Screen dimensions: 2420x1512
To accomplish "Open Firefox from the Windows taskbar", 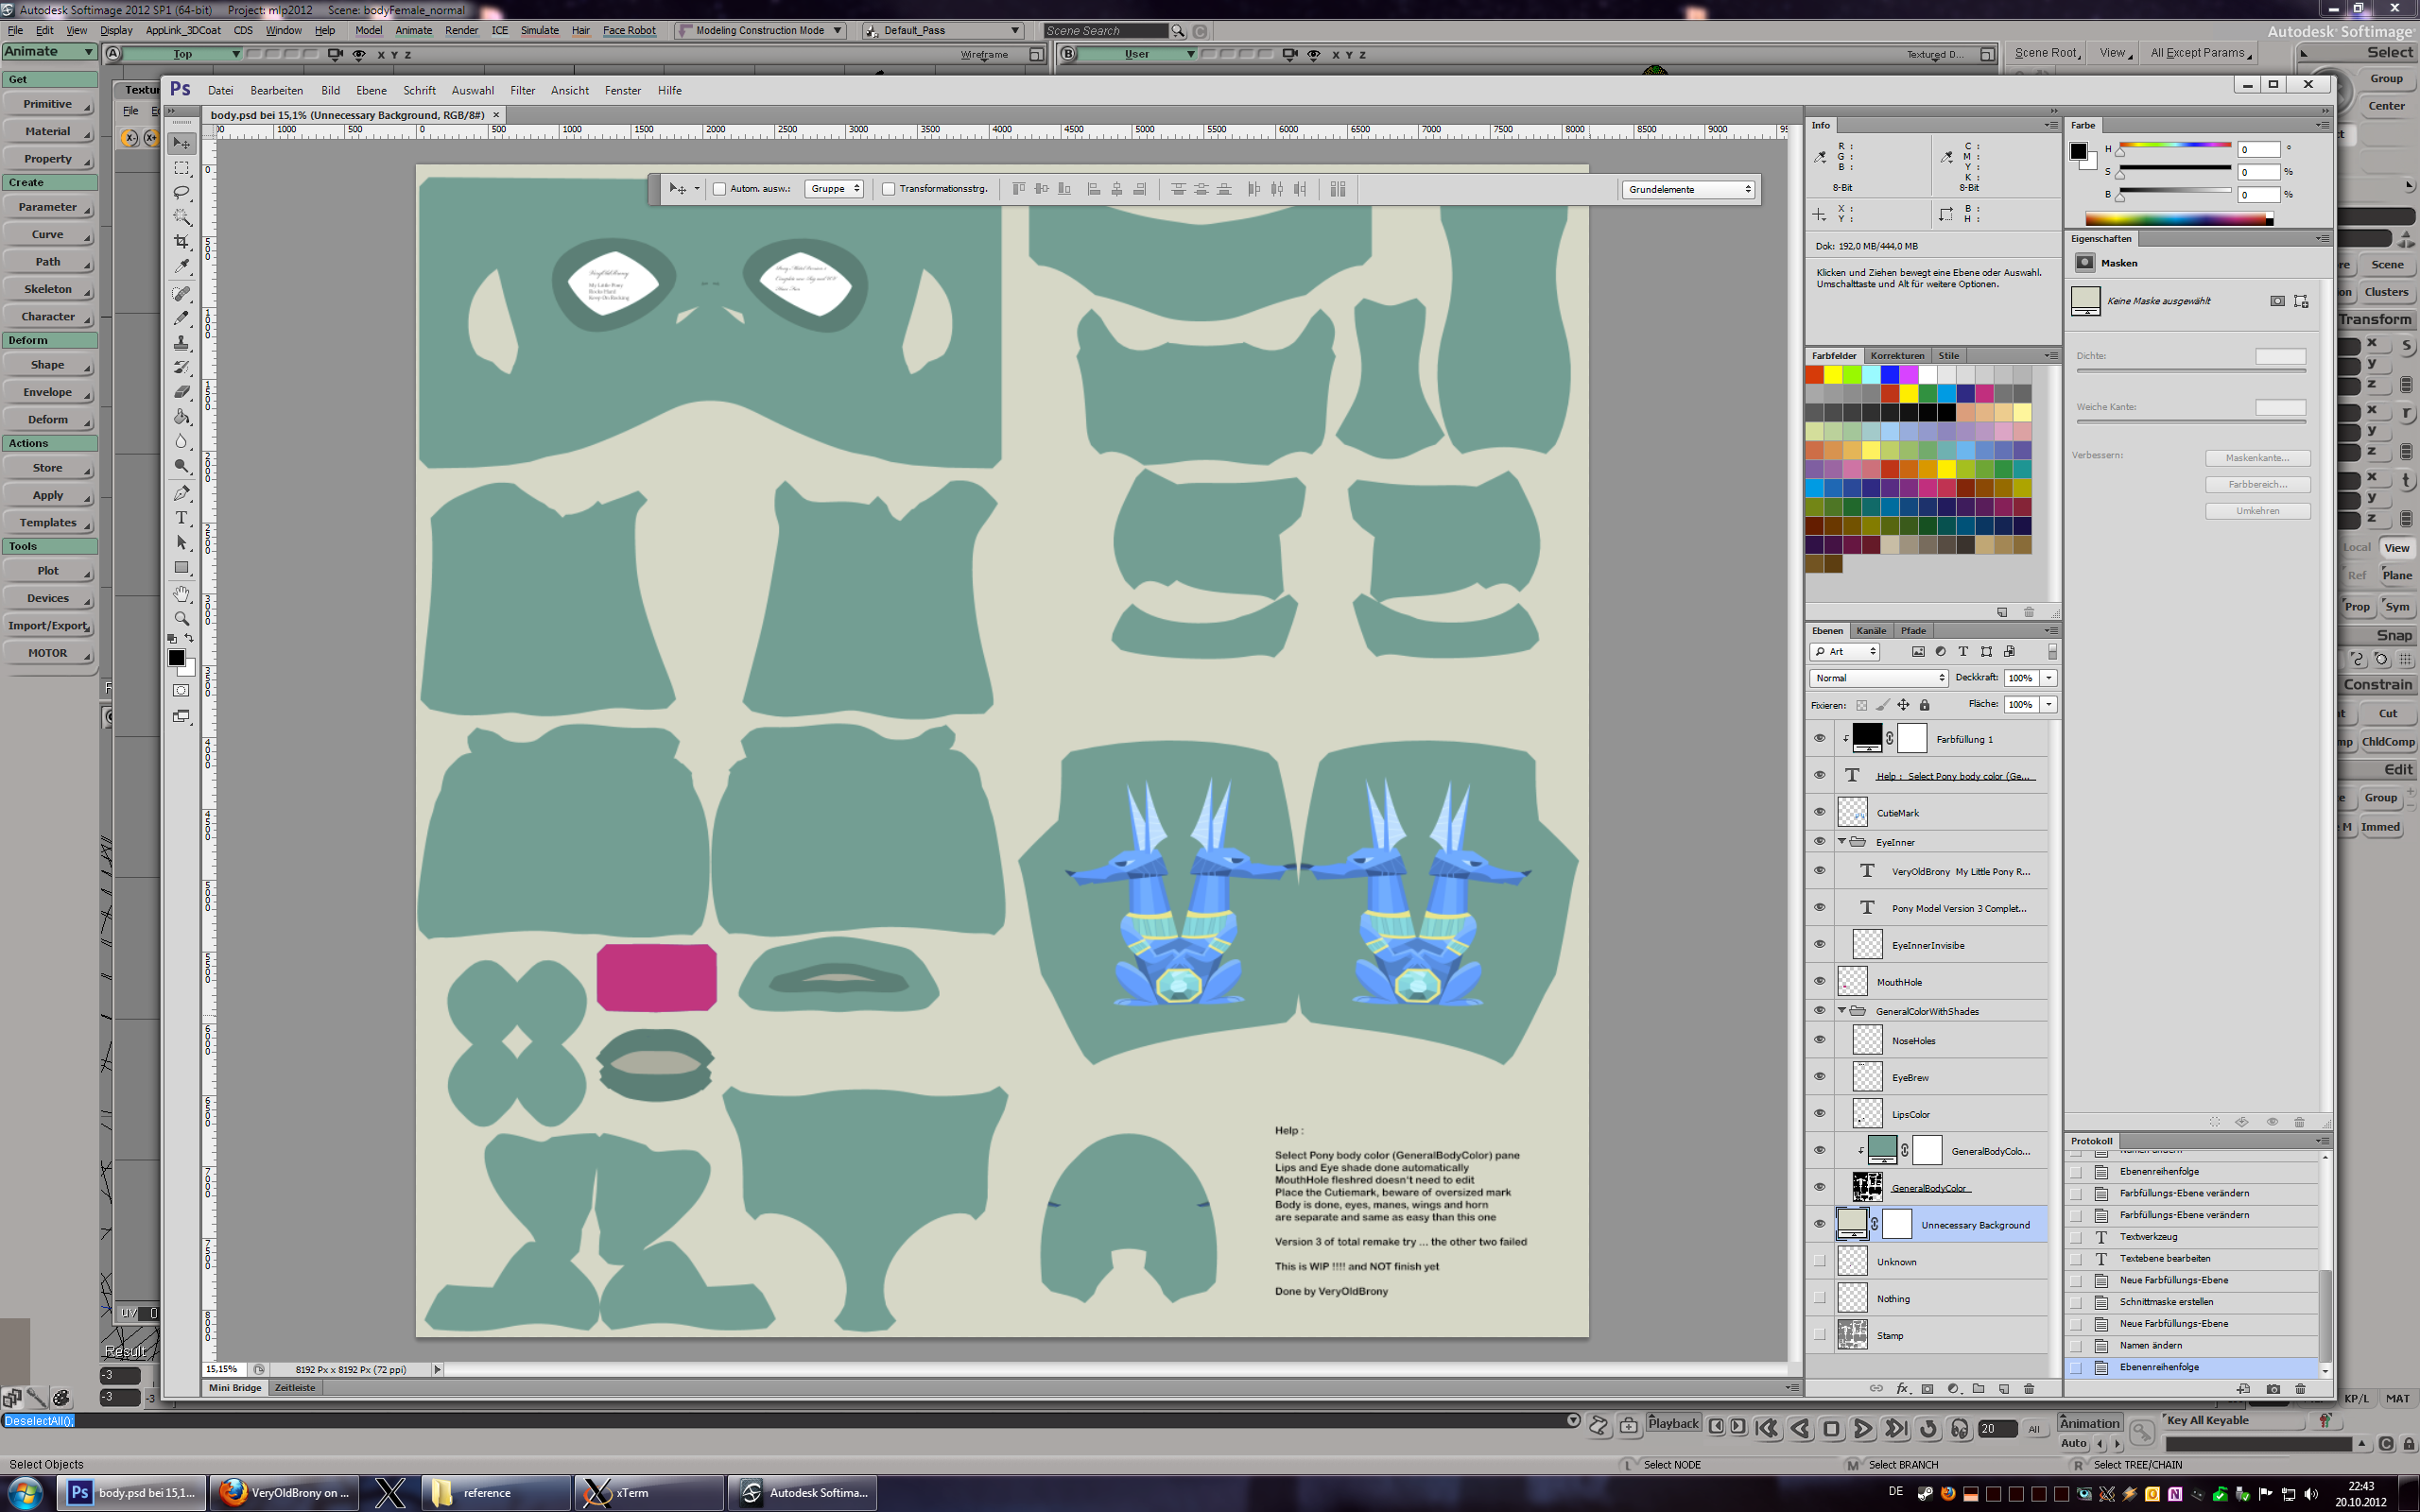I will pos(285,1493).
